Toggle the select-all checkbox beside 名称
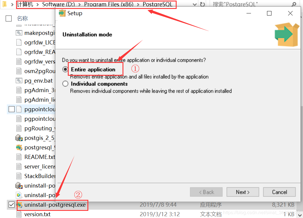 pos(9,18)
